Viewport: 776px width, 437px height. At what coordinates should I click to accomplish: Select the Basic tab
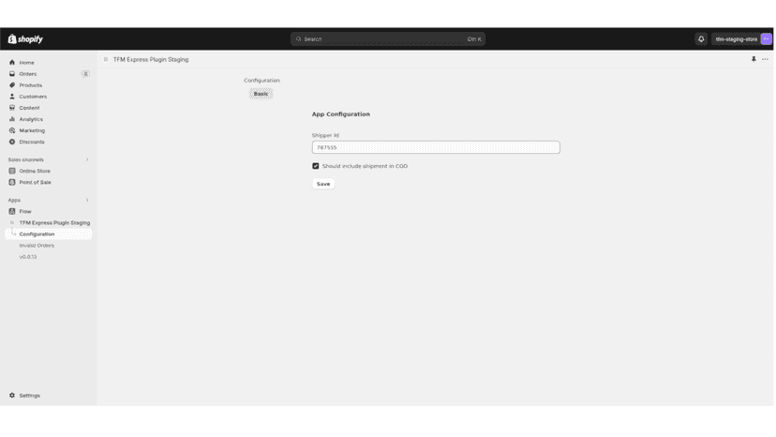coord(261,94)
